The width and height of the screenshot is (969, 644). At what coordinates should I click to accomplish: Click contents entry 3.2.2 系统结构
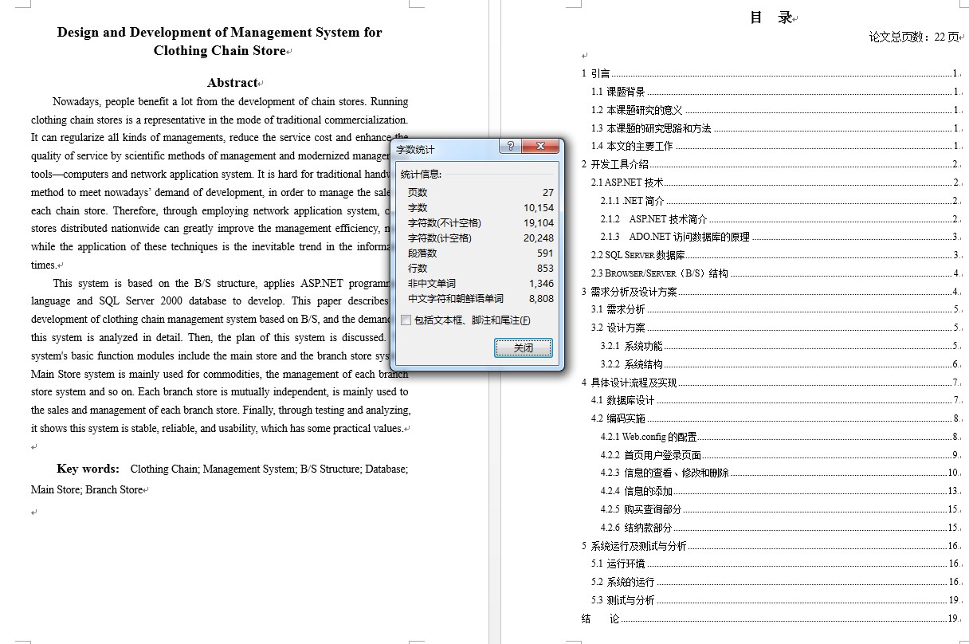[779, 364]
